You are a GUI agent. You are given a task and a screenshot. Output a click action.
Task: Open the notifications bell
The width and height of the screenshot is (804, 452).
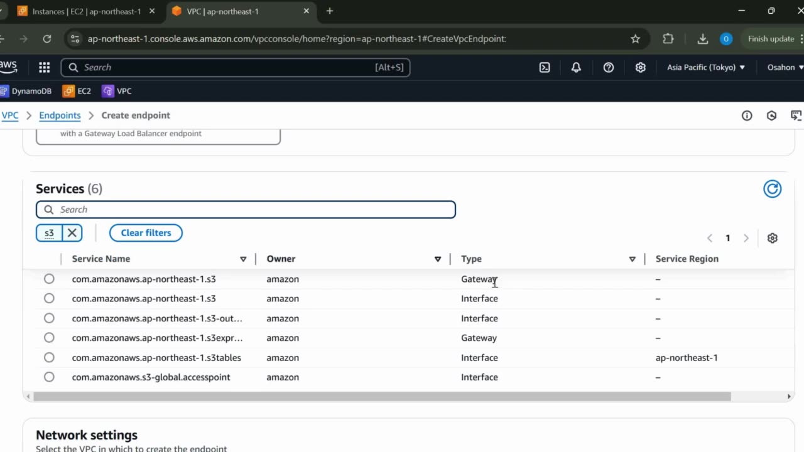click(576, 67)
